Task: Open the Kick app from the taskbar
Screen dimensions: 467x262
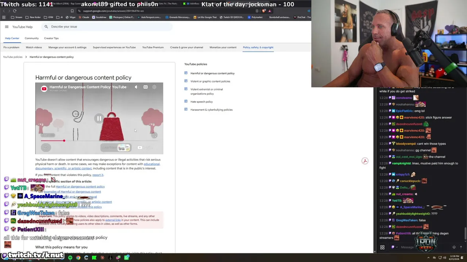Action: (x=94, y=258)
